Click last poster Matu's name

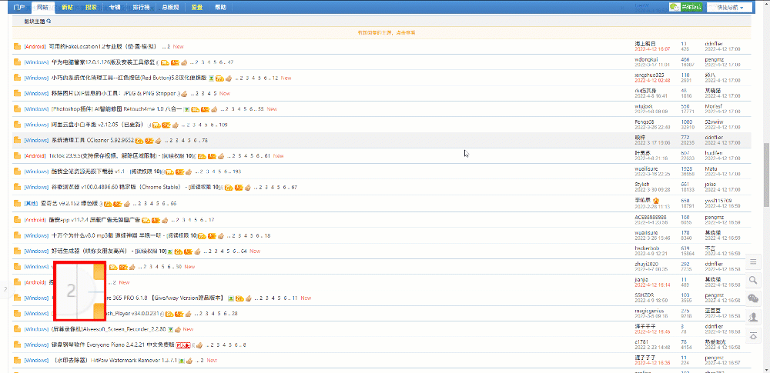[x=711, y=169]
